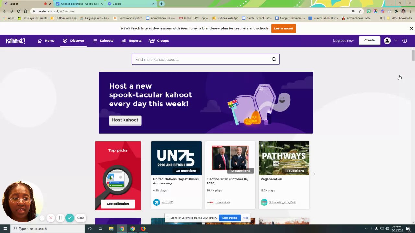Screen dimensions: 415x233
Task: Open Firefox from the taskbar
Action: (143, 229)
